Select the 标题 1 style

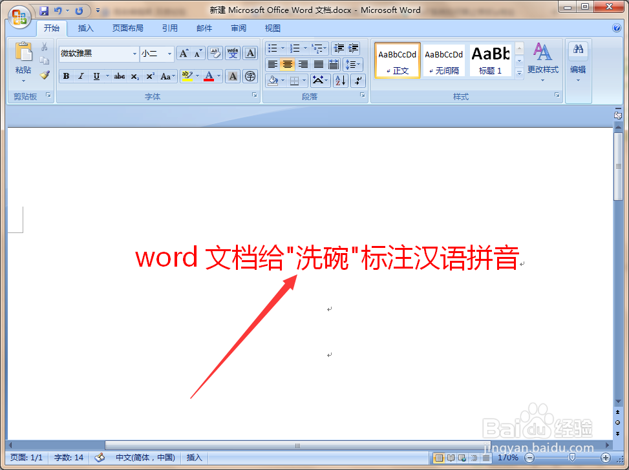pyautogui.click(x=490, y=60)
